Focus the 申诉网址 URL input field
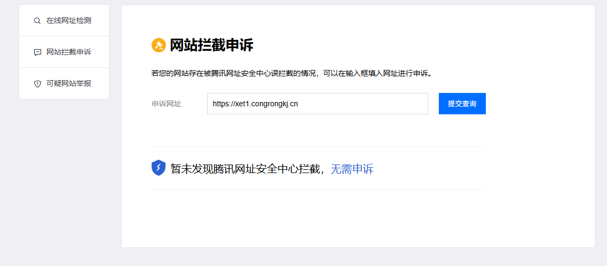This screenshot has width=607, height=266. [x=318, y=104]
